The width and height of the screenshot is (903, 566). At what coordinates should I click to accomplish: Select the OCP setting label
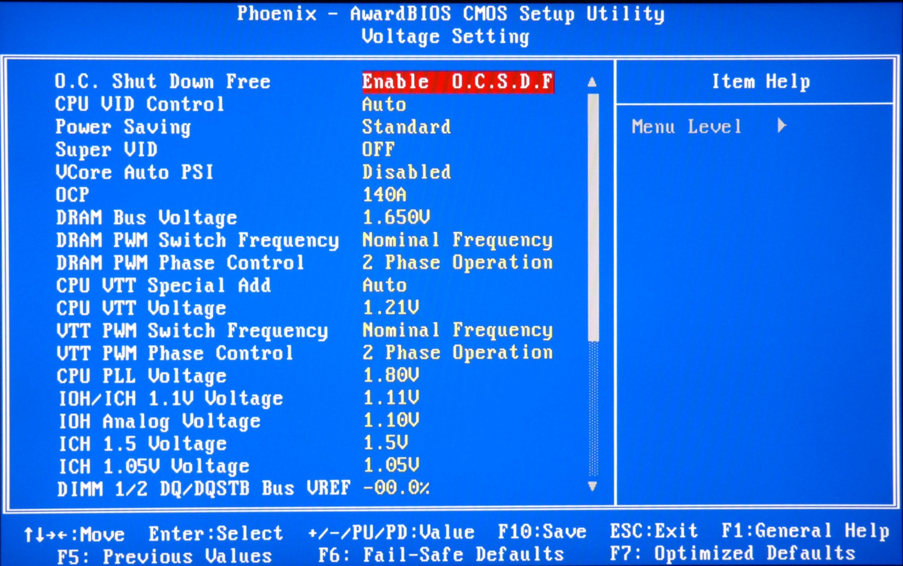pos(72,194)
